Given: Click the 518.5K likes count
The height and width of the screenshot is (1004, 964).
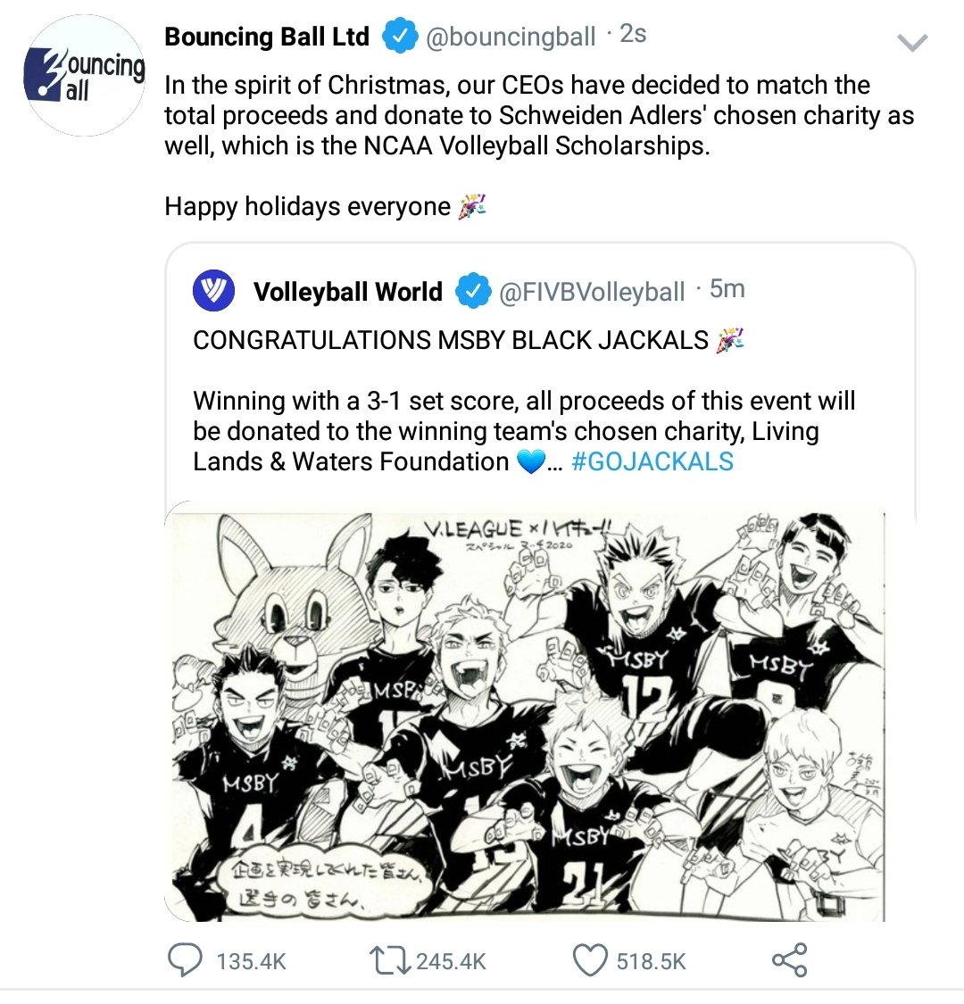Looking at the screenshot, I should point(651,961).
